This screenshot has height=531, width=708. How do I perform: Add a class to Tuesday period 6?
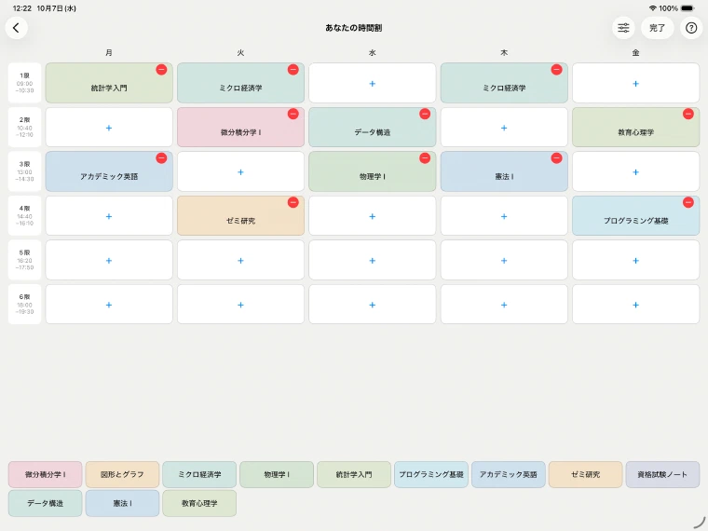click(240, 305)
